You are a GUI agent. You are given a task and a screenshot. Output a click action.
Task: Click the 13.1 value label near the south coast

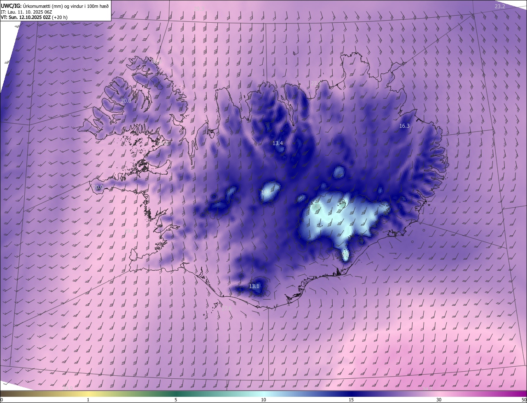(x=254, y=286)
